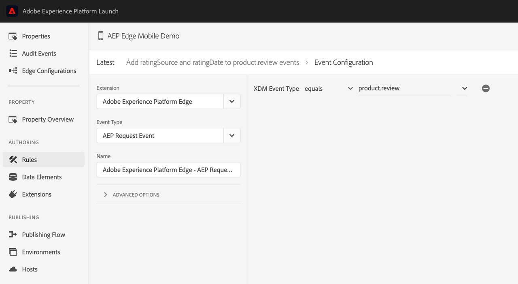Screen dimensions: 518x284
Task: Navigate to Data Elements
Action: pos(42,177)
